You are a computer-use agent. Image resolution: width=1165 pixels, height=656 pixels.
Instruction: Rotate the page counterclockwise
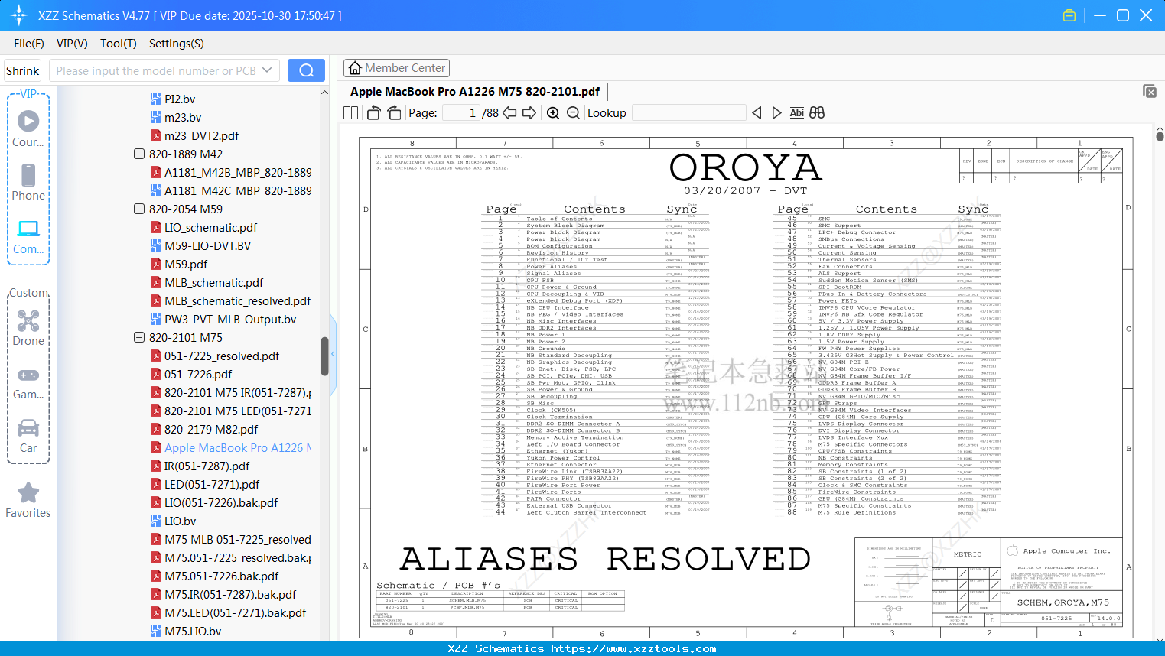373,113
